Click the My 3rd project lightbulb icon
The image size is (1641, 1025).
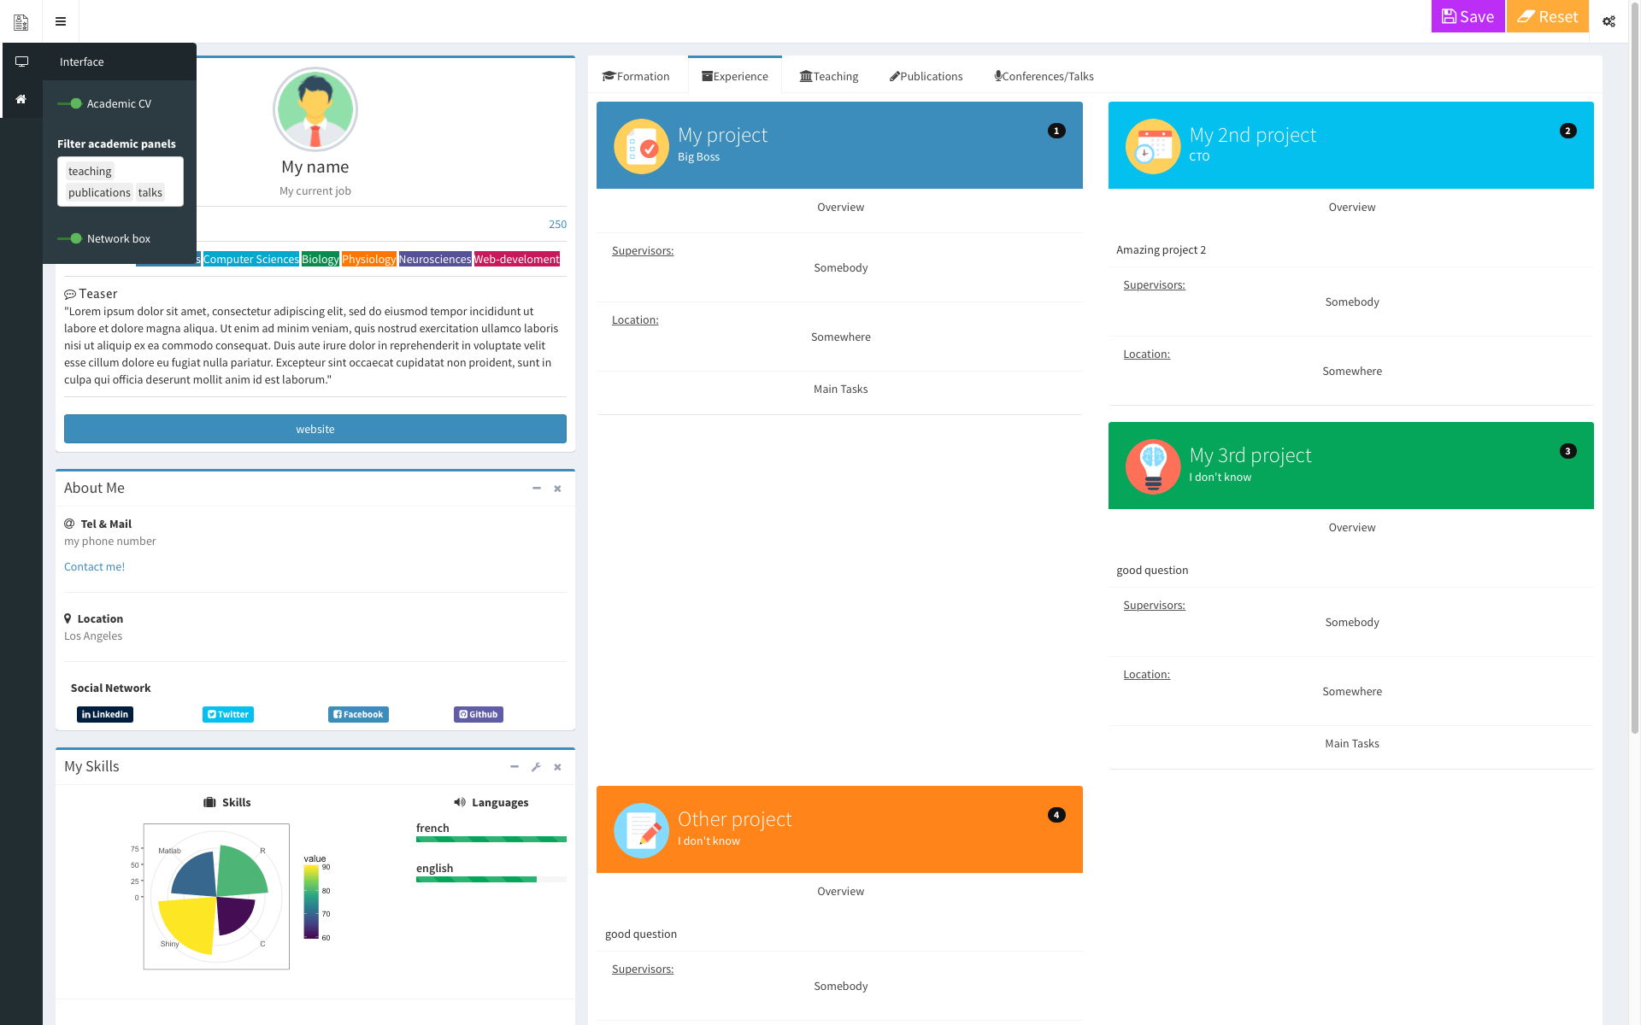(x=1153, y=466)
